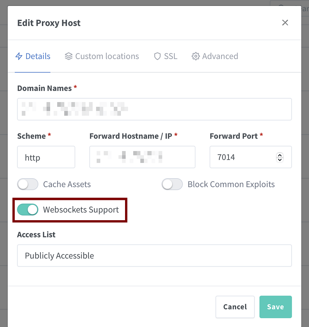This screenshot has width=309, height=327.
Task: Click the gear icon next to Advanced
Action: tap(195, 56)
